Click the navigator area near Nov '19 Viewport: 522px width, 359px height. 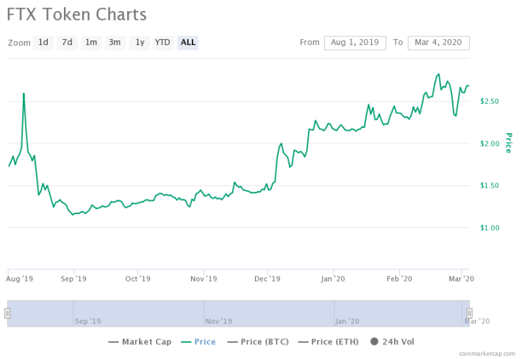tap(218, 321)
